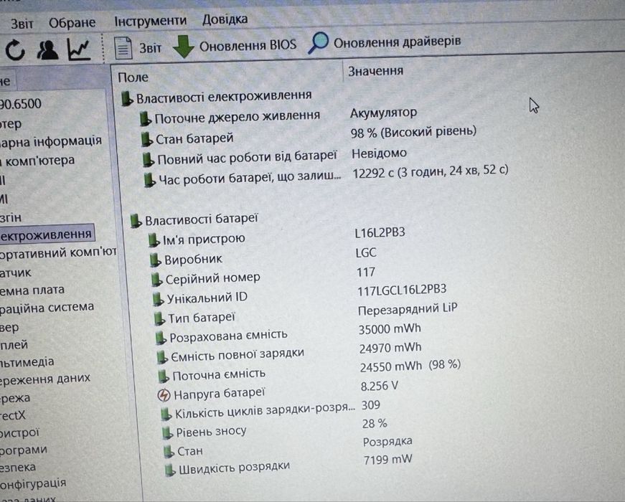Click value 12292 с (3 годин, 24 хв, 52 с)
625x502 pixels.
click(431, 171)
